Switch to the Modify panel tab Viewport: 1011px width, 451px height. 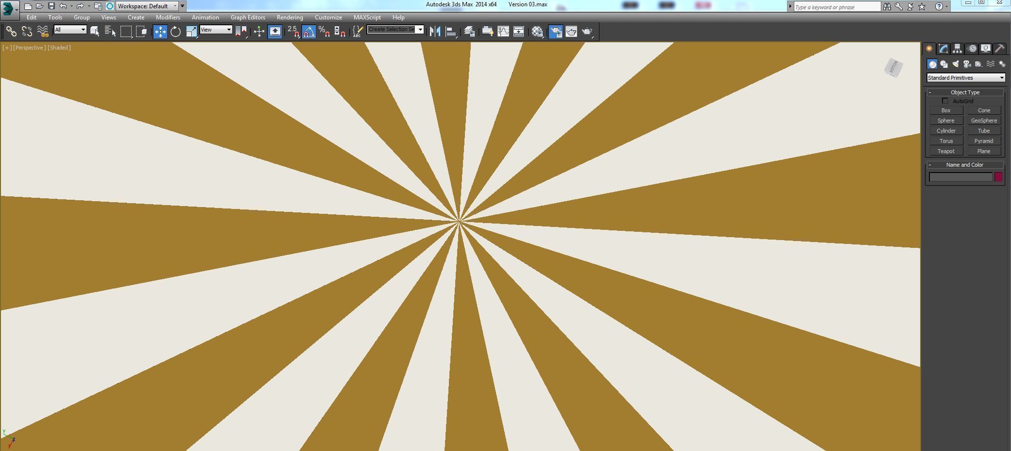pyautogui.click(x=943, y=49)
